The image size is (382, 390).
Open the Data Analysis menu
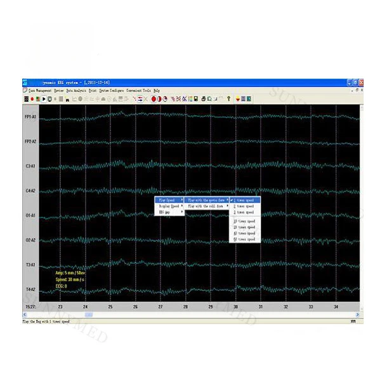76,91
